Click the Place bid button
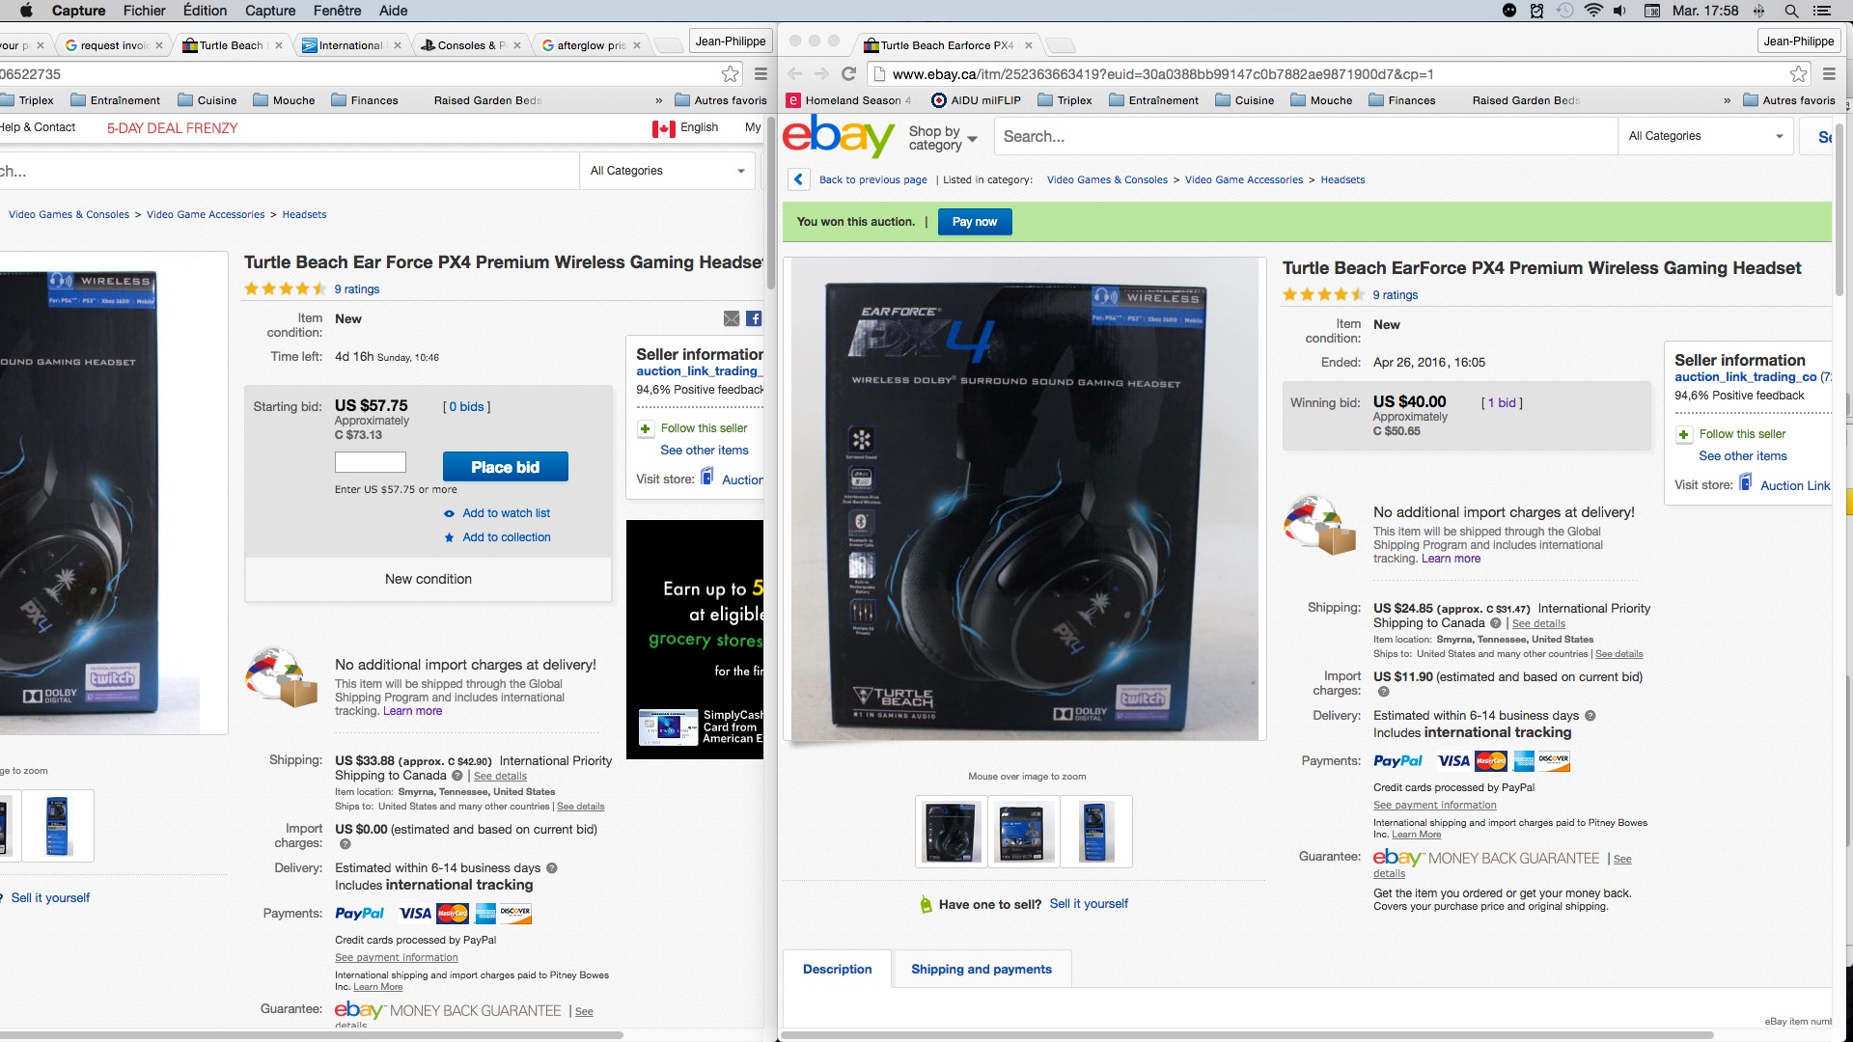The image size is (1853, 1042). tap(505, 467)
